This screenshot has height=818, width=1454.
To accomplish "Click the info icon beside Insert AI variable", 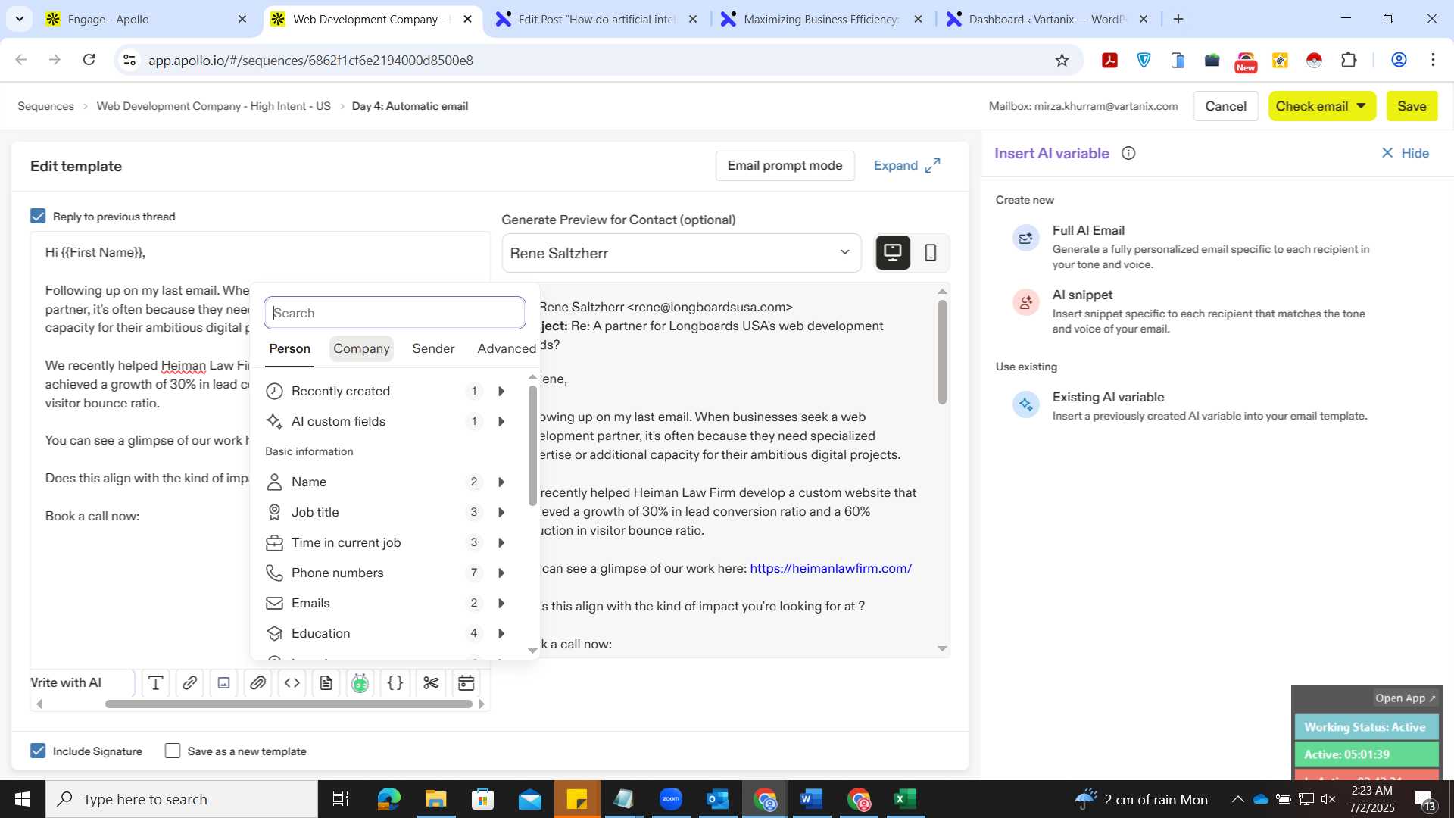I will 1128,153.
